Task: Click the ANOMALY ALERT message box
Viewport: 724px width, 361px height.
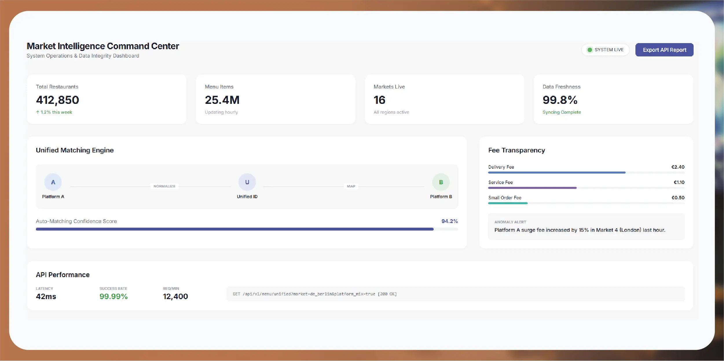Action: pos(586,226)
